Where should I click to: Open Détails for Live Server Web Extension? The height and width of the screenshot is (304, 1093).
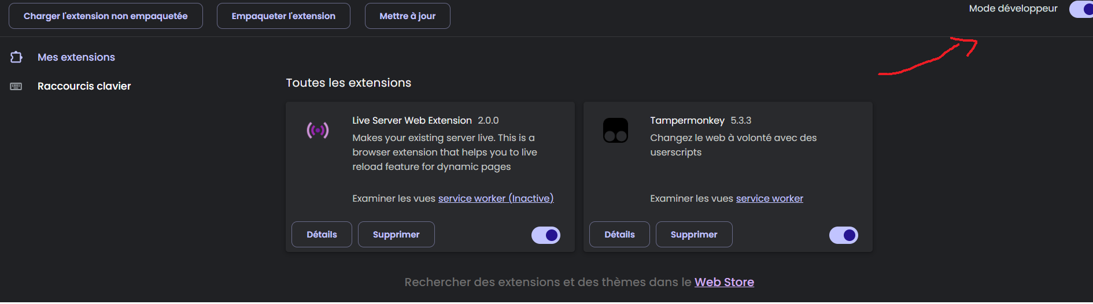point(322,235)
